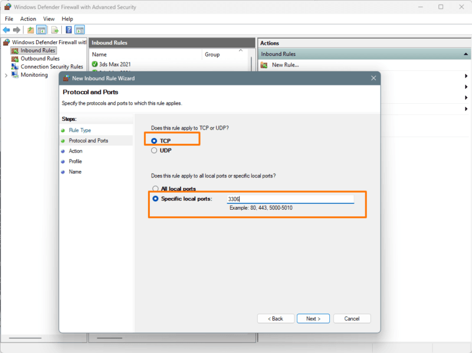
Task: Click the fourth submenu arrow in Actions pane
Action: 466,109
